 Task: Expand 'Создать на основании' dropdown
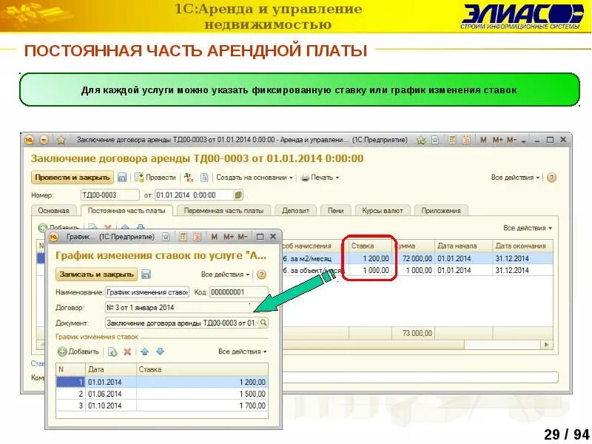[255, 178]
